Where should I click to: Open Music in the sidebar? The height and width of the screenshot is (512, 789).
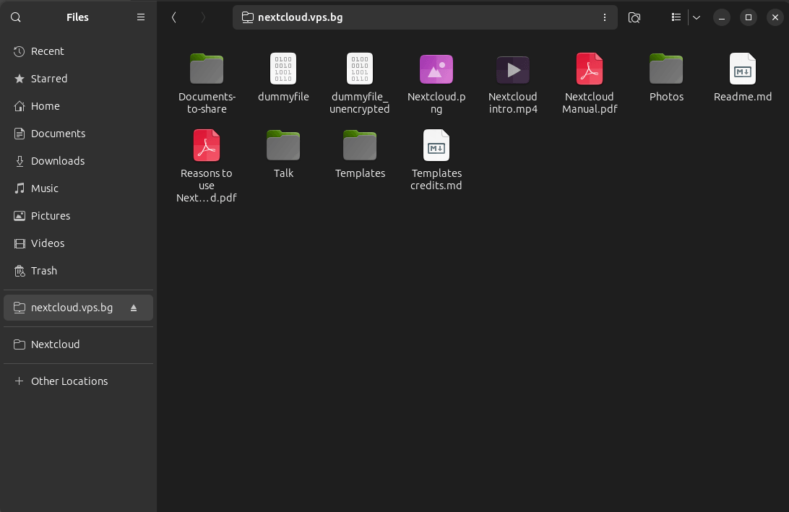(x=78, y=188)
